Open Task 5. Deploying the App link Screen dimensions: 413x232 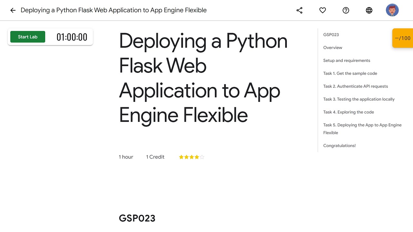point(362,129)
